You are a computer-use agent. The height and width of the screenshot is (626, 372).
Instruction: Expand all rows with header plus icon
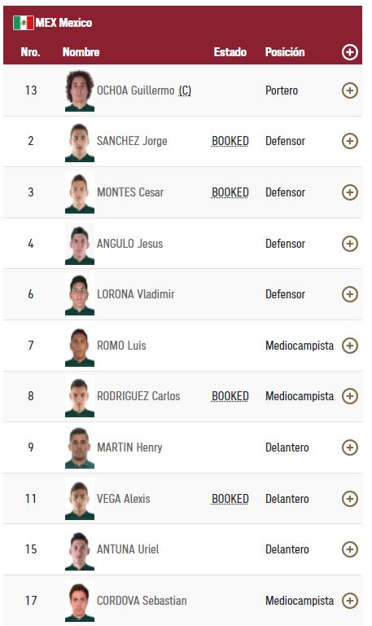point(350,52)
